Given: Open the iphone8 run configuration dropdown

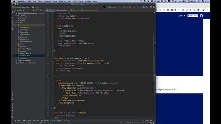Looking at the screenshot, I should 113,7.
